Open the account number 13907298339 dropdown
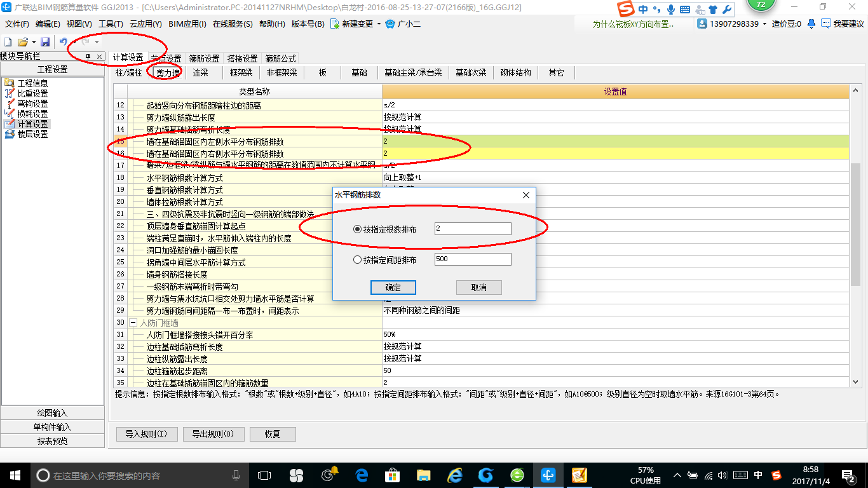868x488 pixels. tap(764, 24)
